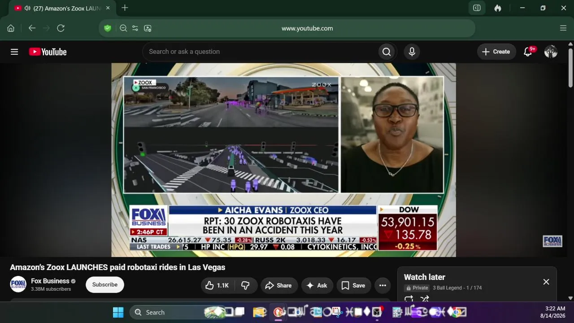
Task: Click the address bar showing www.youtube.com
Action: [x=287, y=28]
